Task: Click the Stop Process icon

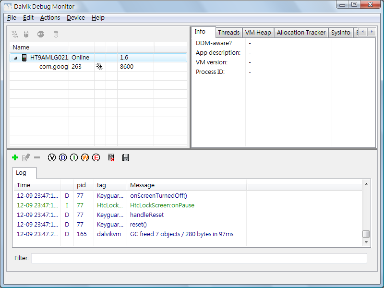Action: pyautogui.click(x=41, y=34)
